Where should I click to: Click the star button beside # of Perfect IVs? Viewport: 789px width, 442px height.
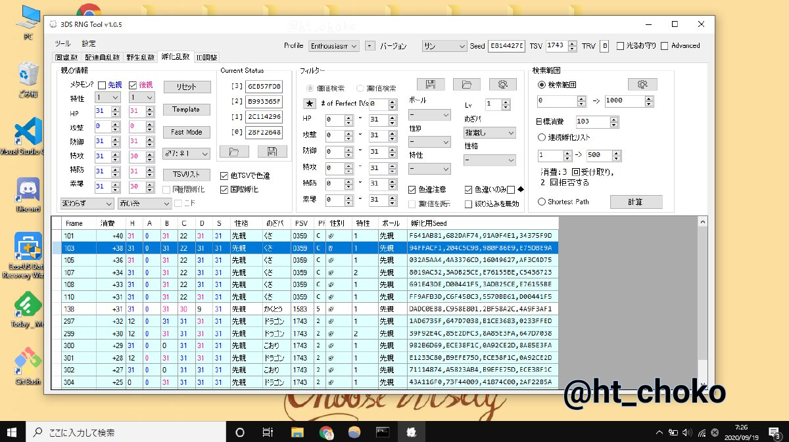309,104
